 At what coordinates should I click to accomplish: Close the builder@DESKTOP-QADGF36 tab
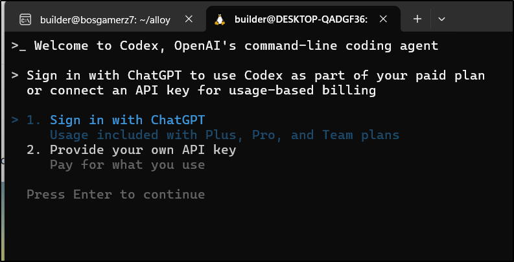click(383, 19)
